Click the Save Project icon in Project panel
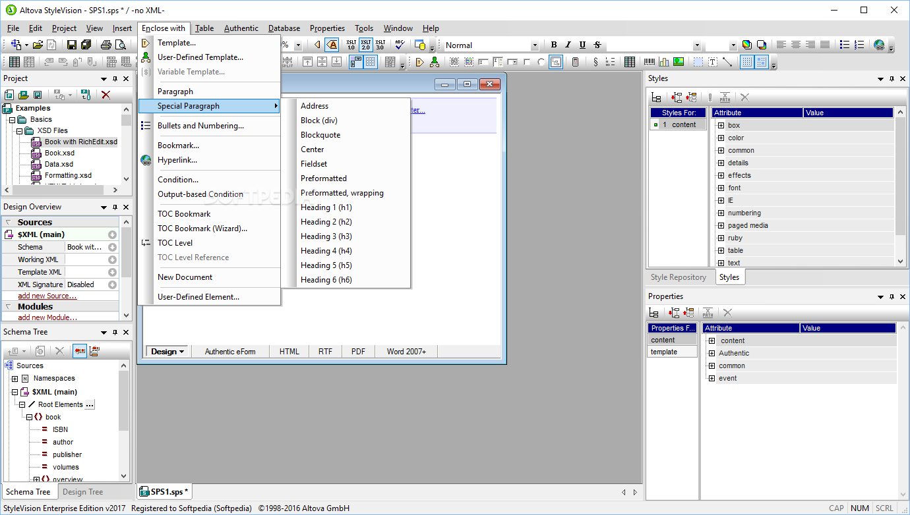Image resolution: width=910 pixels, height=515 pixels. pyautogui.click(x=38, y=95)
